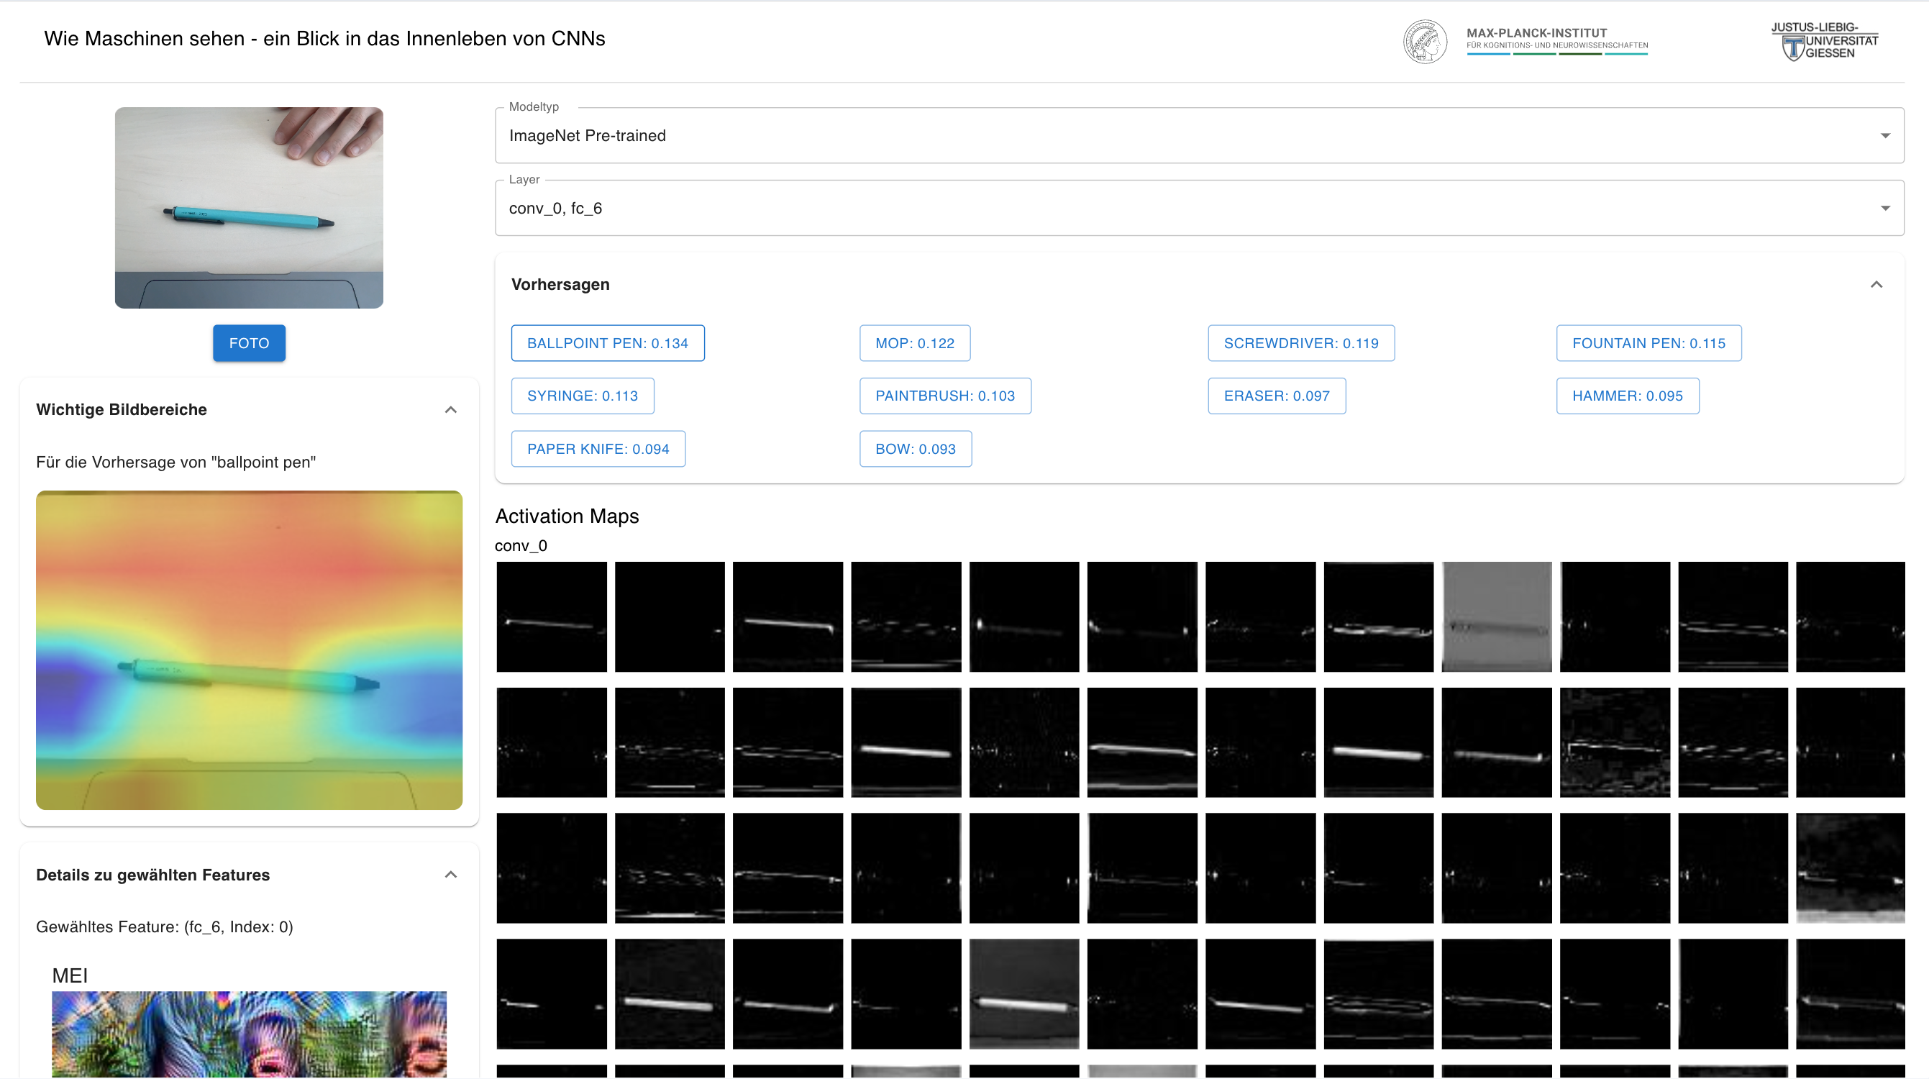
Task: Click the FOTO button
Action: [x=250, y=343]
